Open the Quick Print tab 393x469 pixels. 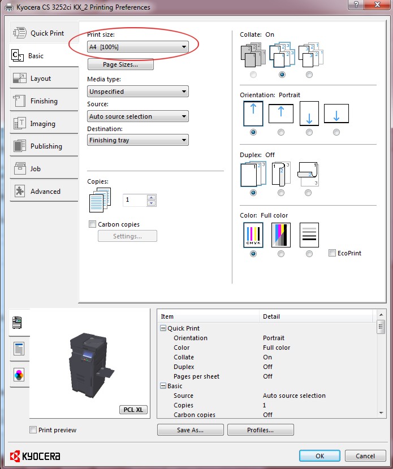point(44,33)
